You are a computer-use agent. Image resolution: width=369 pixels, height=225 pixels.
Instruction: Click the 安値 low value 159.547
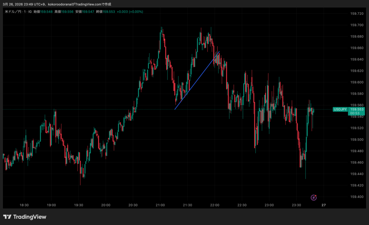(88, 12)
